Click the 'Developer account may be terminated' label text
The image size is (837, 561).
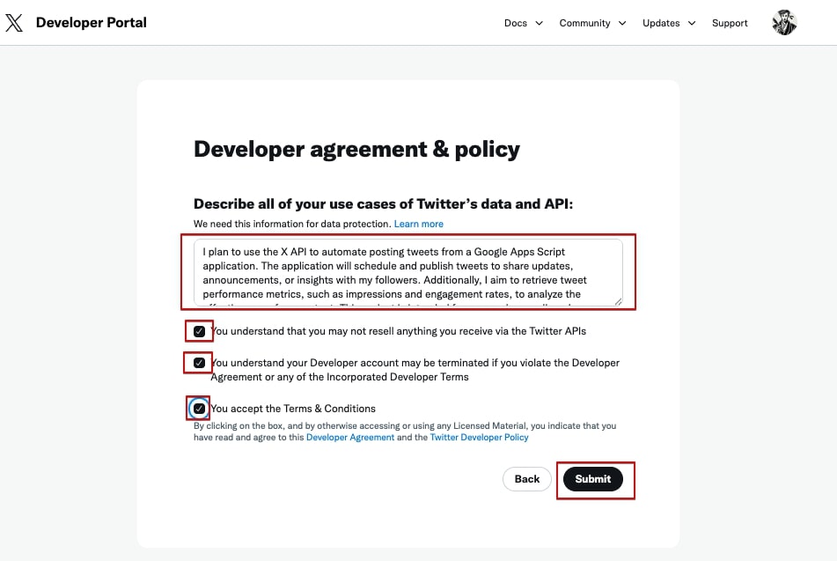pos(415,370)
